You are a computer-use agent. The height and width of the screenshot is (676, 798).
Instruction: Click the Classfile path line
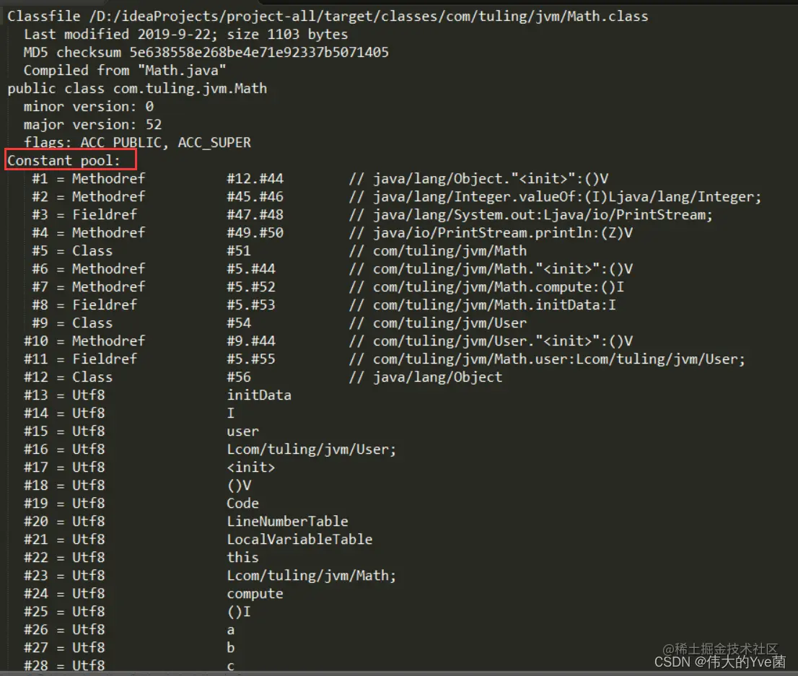tap(328, 17)
